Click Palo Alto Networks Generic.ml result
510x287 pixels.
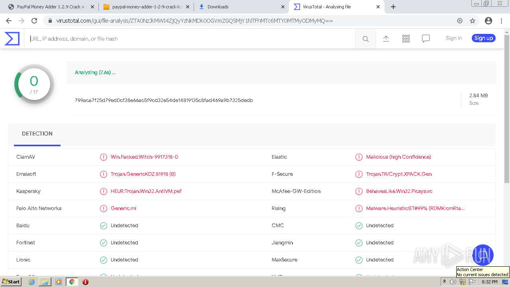124,208
